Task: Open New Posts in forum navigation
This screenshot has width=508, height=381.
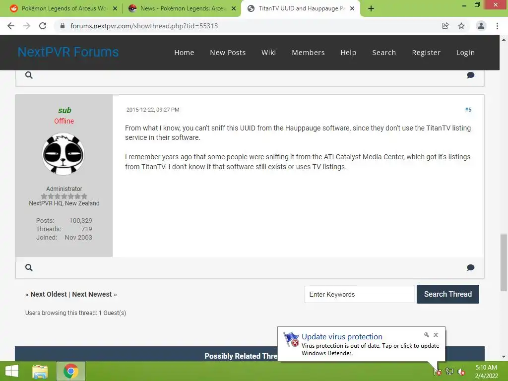Action: pyautogui.click(x=228, y=53)
